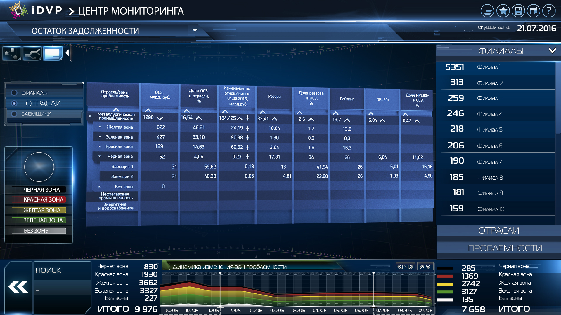561x315 pixels.
Task: Switch to node graph view
Action: (12, 53)
